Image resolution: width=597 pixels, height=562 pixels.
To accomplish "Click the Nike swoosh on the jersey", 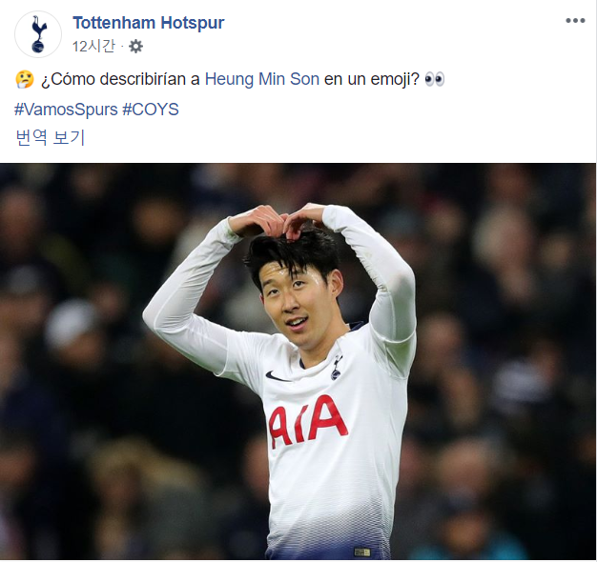I will coord(278,376).
